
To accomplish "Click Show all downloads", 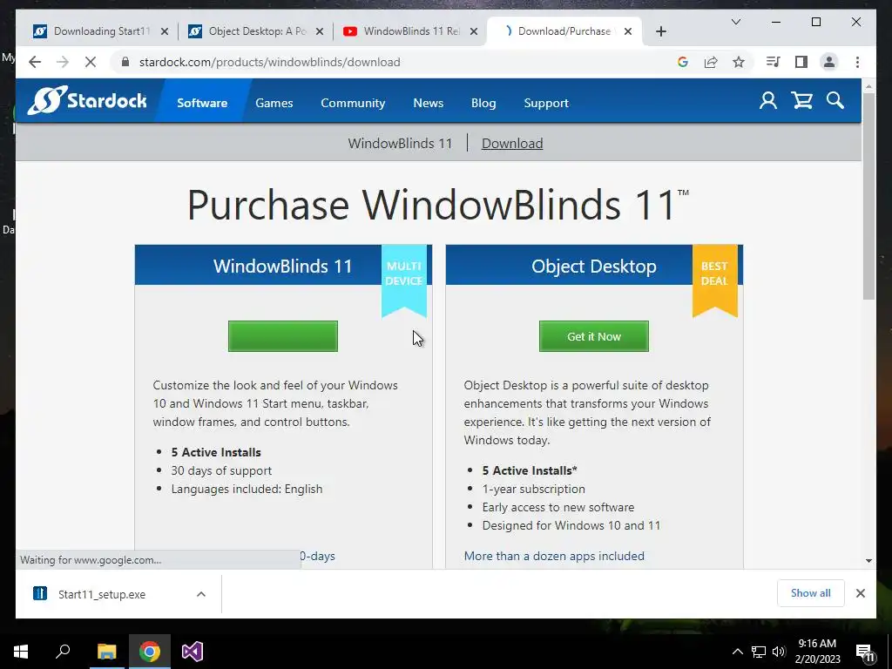I will tap(811, 593).
